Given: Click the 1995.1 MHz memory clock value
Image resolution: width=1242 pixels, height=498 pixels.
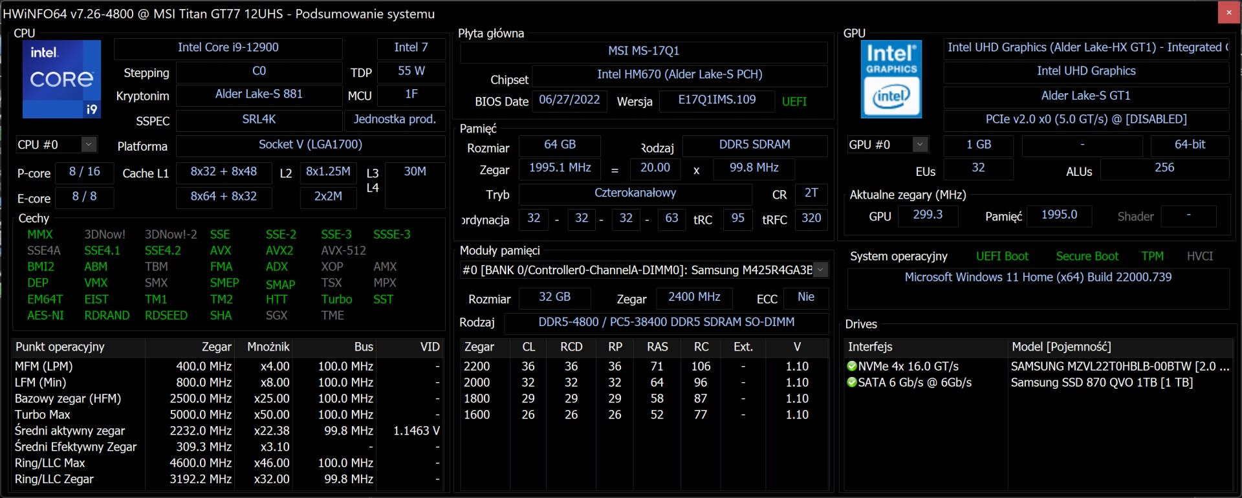Looking at the screenshot, I should pyautogui.click(x=560, y=168).
